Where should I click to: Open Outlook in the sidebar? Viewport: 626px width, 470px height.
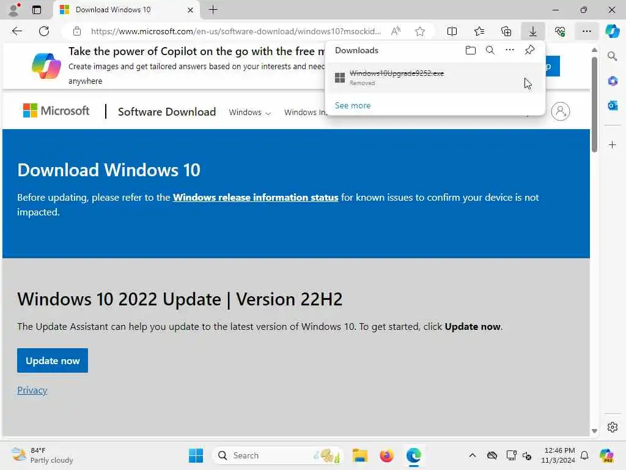click(x=612, y=105)
